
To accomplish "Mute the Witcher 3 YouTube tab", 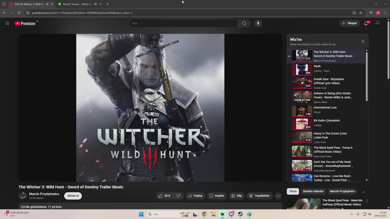I will 47,4.
